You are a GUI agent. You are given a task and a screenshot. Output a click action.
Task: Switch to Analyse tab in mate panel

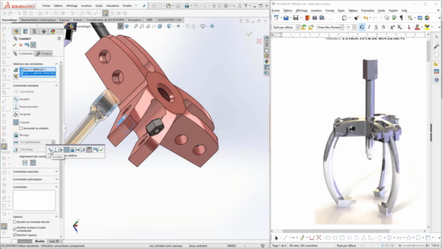click(44, 53)
